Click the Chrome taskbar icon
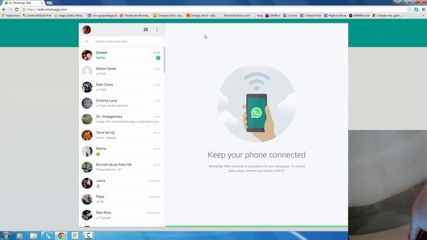The height and width of the screenshot is (240, 427). click(x=61, y=235)
